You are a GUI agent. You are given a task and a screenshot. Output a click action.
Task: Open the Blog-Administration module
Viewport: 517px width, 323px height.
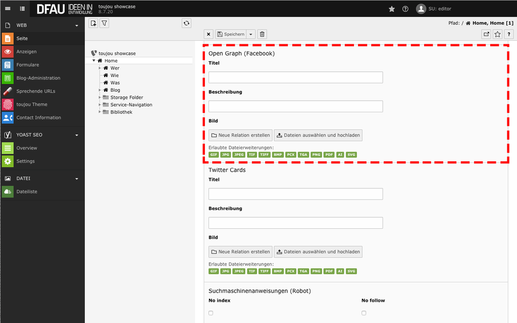point(42,78)
